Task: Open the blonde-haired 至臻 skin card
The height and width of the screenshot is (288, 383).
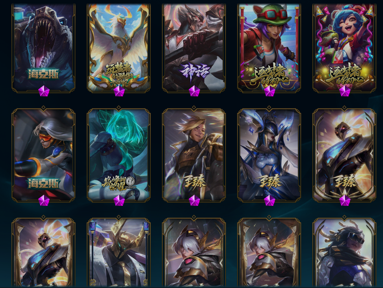Action: click(x=194, y=155)
